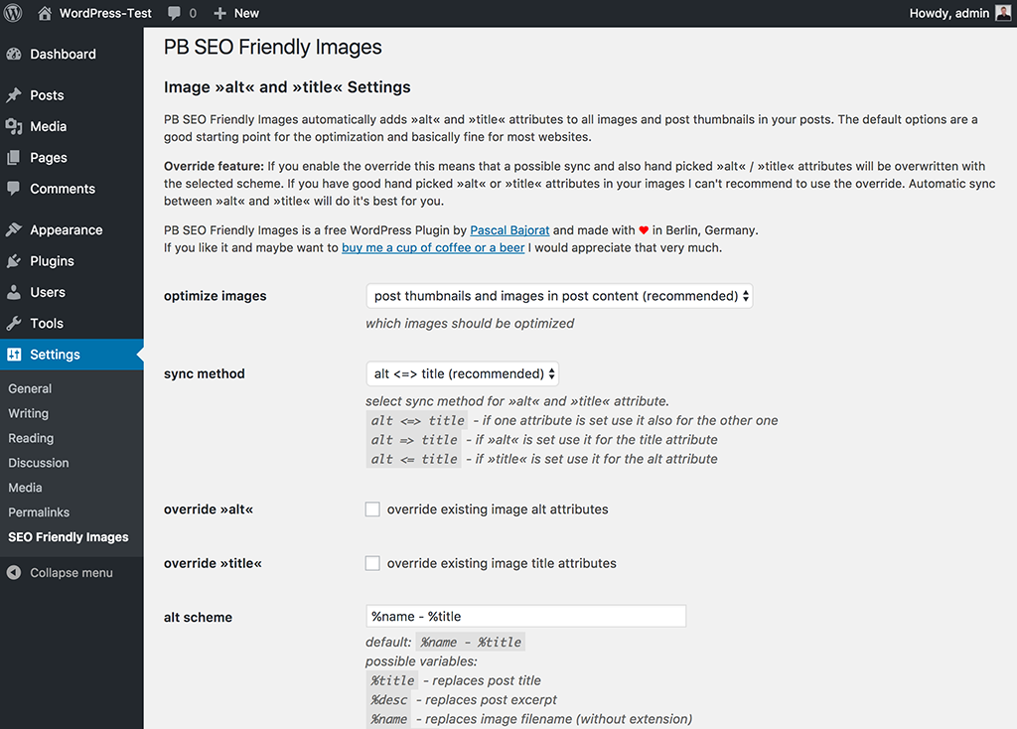
Task: Open the comments bubble icon in admin bar
Action: click(175, 13)
